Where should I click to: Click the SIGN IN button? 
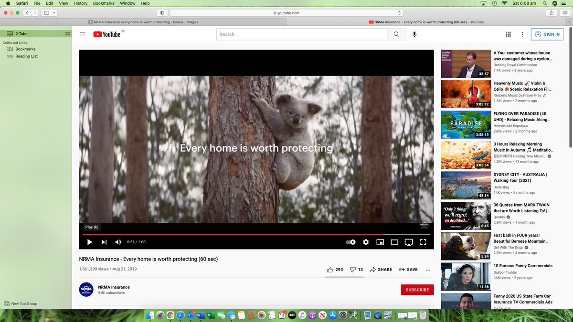547,34
